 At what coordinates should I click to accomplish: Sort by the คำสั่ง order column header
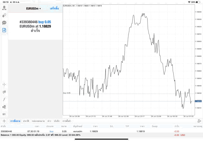pyautogui.click(x=3, y=126)
